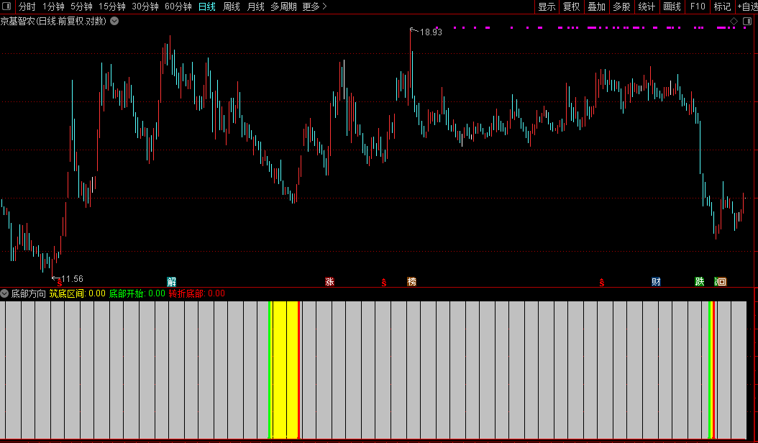The image size is (758, 443).
Task: Switch to 分时 intraday view
Action: 27,6
